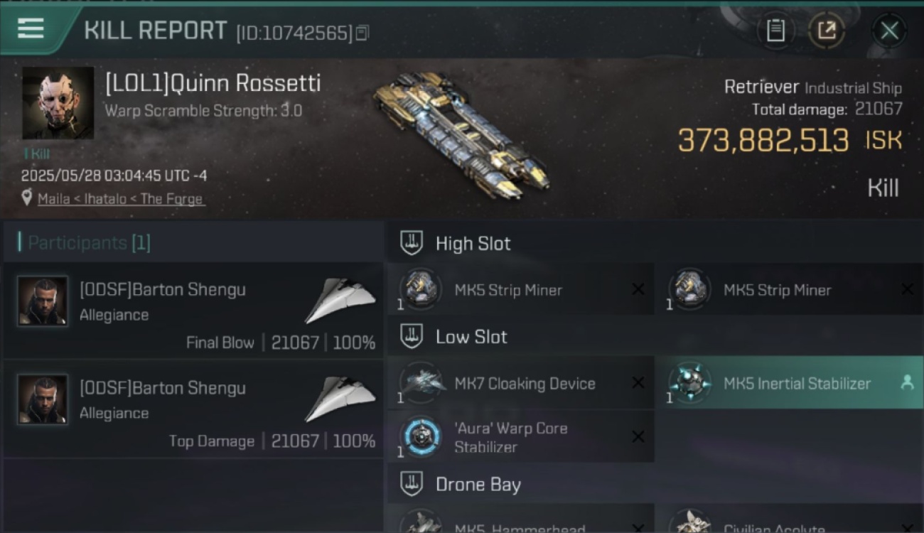Select the first MK5 Strip Miner icon
Screen dimensions: 924x533
coord(421,289)
